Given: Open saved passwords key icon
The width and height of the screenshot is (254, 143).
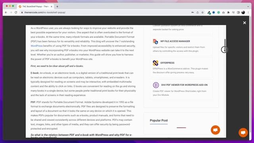Looking at the screenshot, I should coord(192,12).
